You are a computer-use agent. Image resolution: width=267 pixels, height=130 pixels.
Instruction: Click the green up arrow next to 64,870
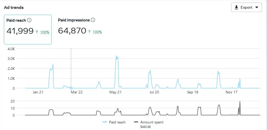click(90, 32)
